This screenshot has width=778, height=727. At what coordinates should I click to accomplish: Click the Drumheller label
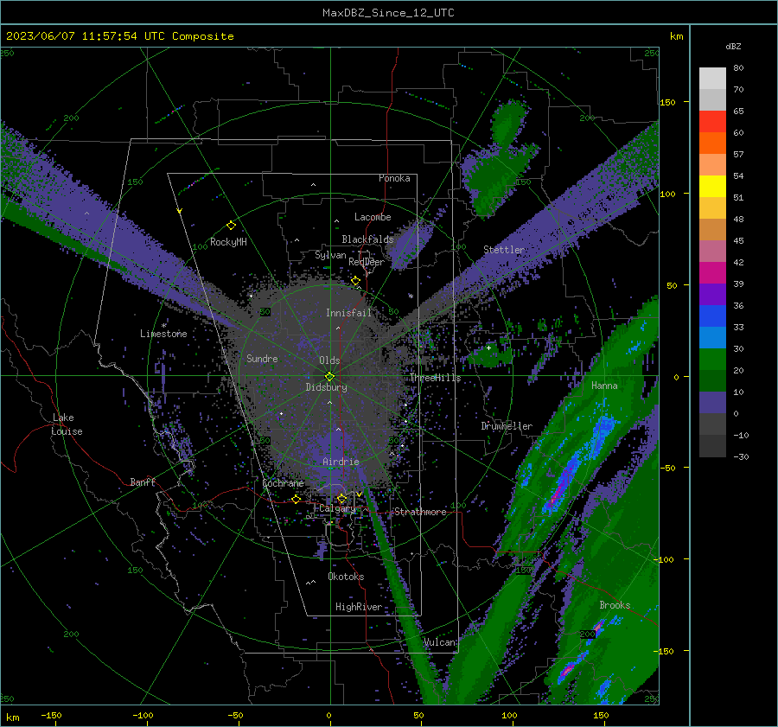tap(507, 426)
